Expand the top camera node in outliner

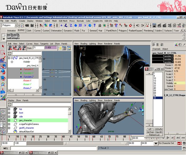coord(9,109)
